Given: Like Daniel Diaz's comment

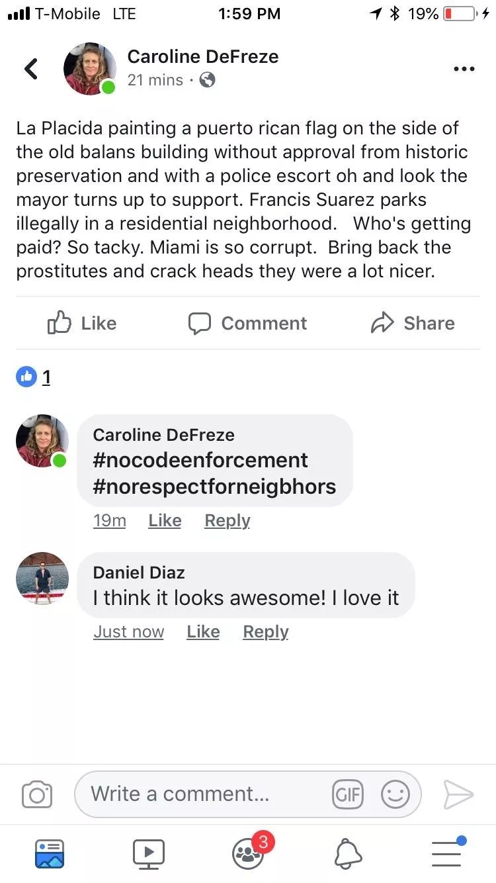Looking at the screenshot, I should point(203,632).
